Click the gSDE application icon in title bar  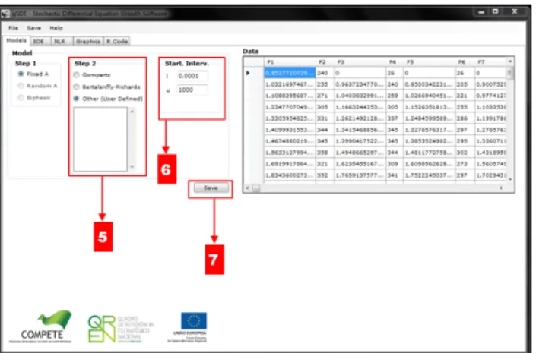5,14
